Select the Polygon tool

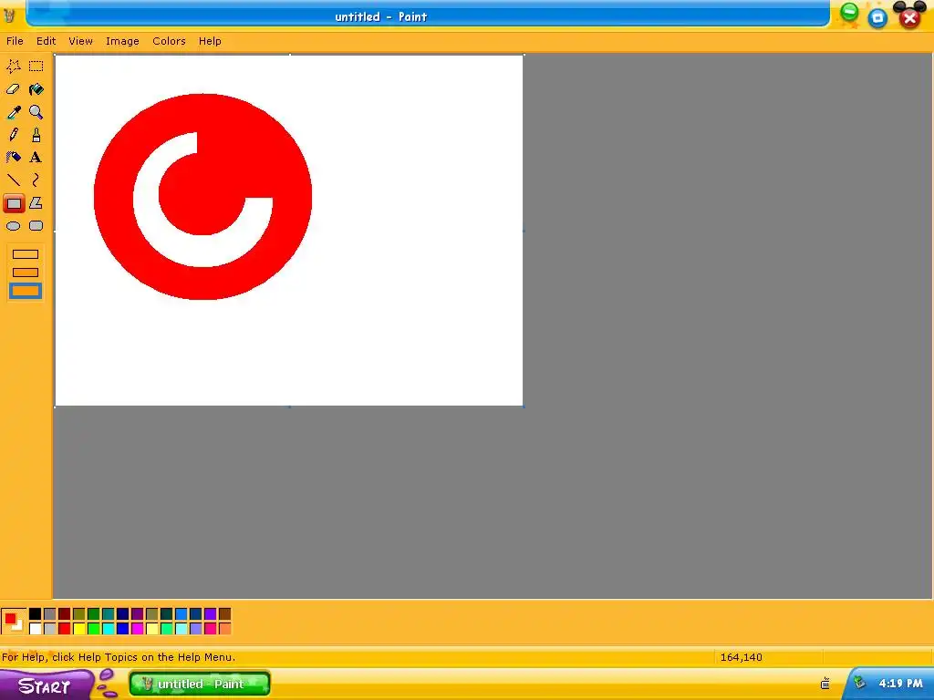36,203
